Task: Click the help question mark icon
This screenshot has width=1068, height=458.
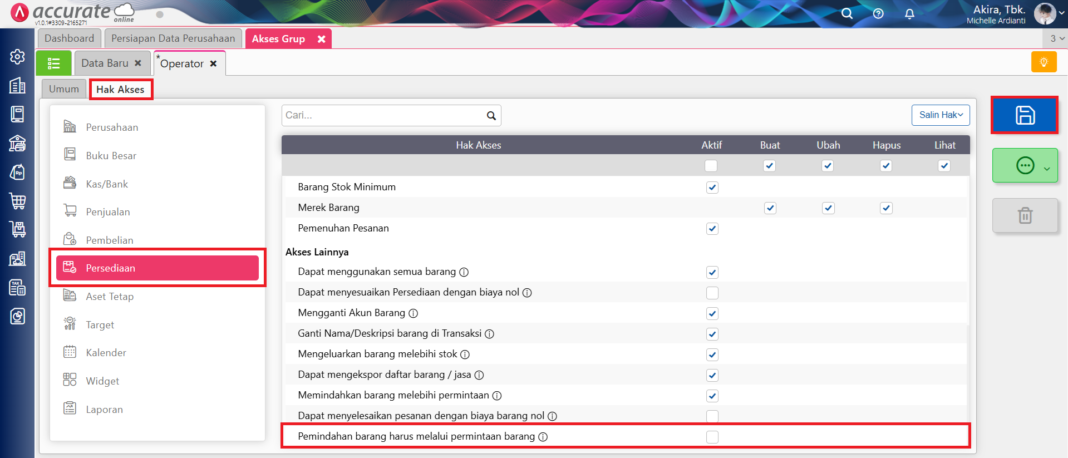Action: click(878, 14)
